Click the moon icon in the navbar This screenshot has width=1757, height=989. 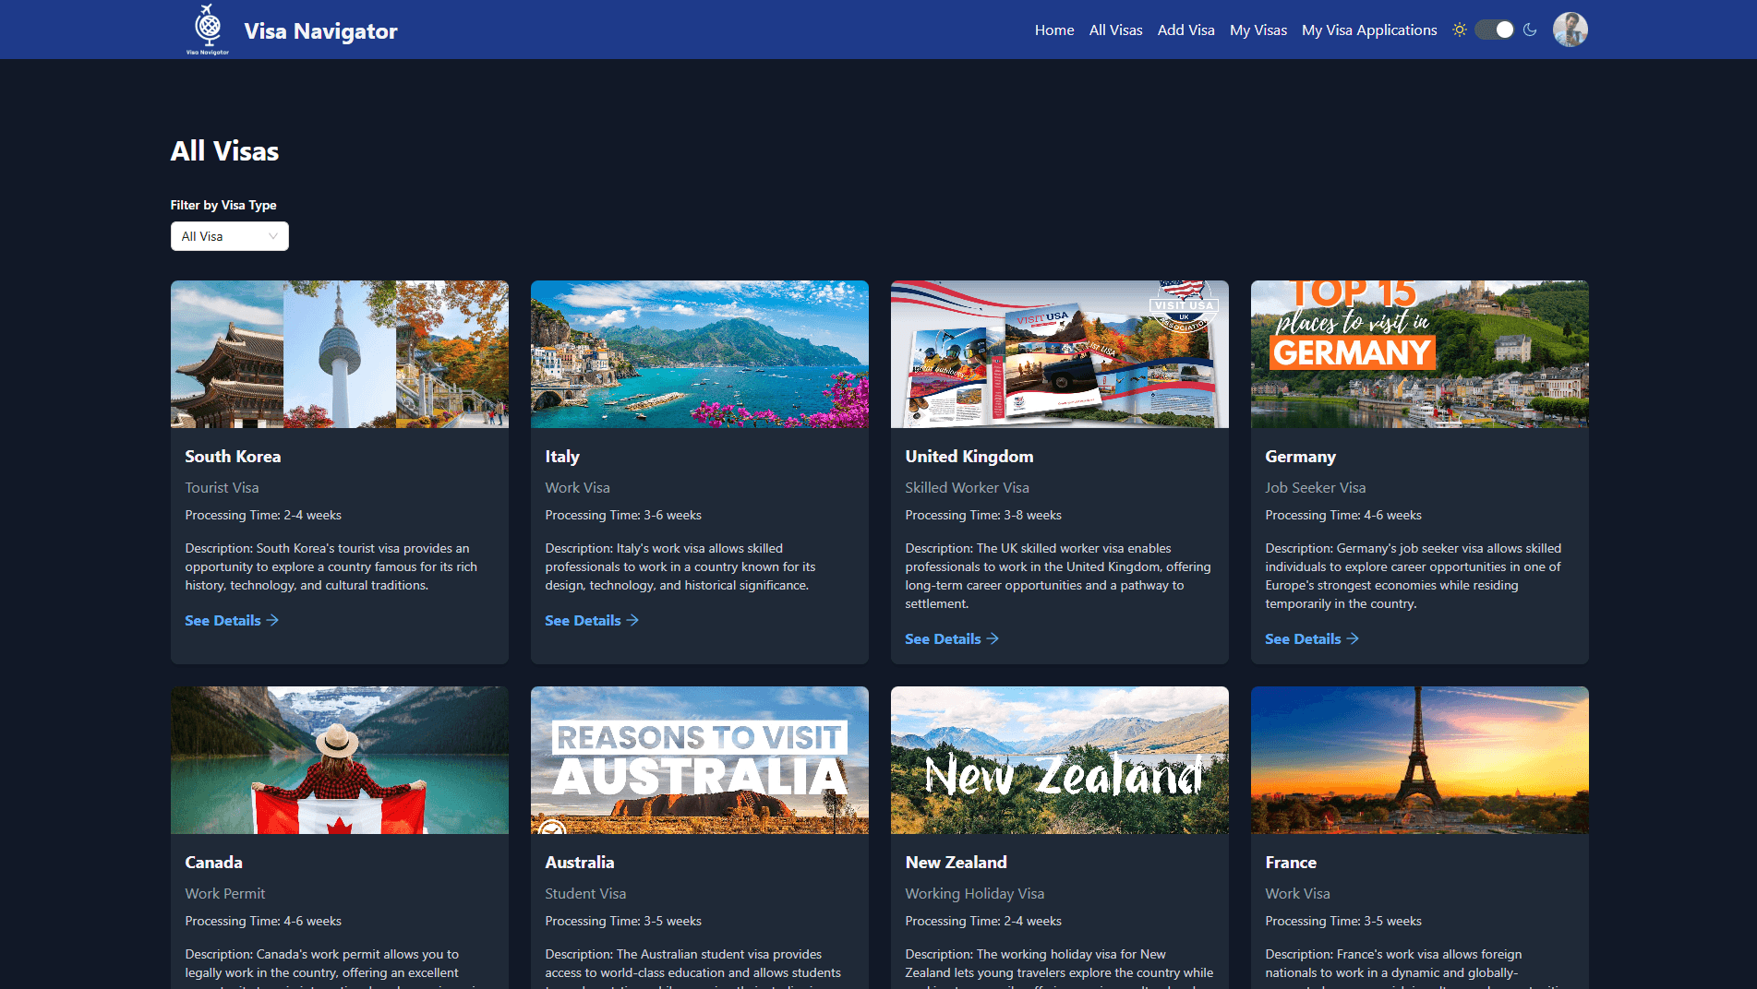[1530, 30]
